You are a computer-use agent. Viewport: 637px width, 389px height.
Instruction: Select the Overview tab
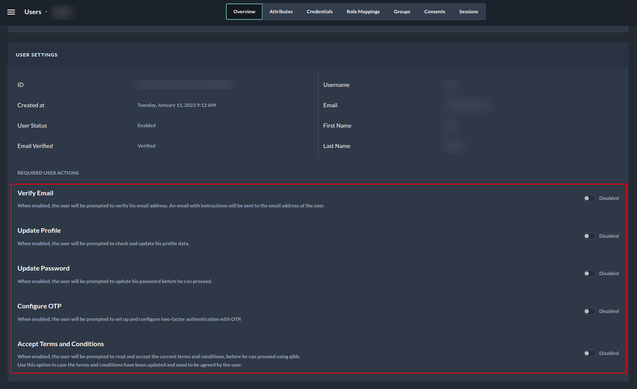[x=244, y=12]
